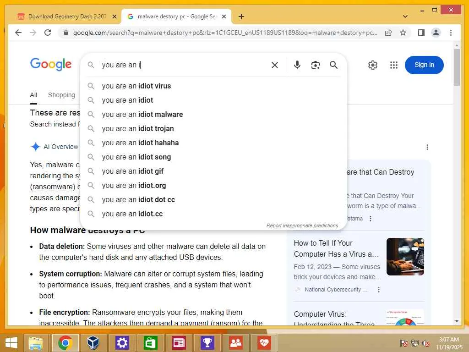This screenshot has height=352, width=469.
Task: Open options for National Cybersecurity result
Action: 379,290
